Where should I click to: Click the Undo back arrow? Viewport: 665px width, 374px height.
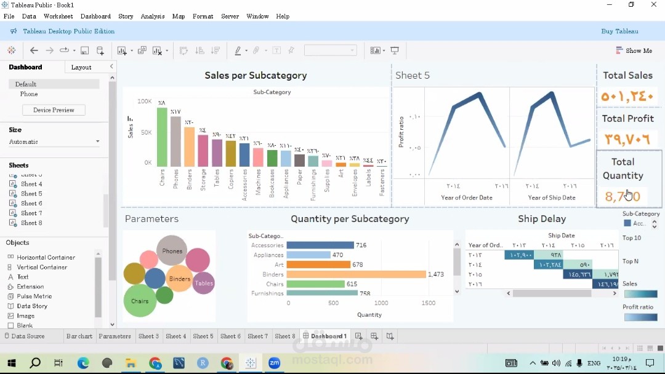(x=34, y=50)
